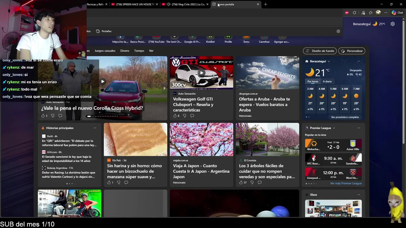Open the Dinero feed tab
The height and width of the screenshot is (228, 406).
[x=125, y=51]
